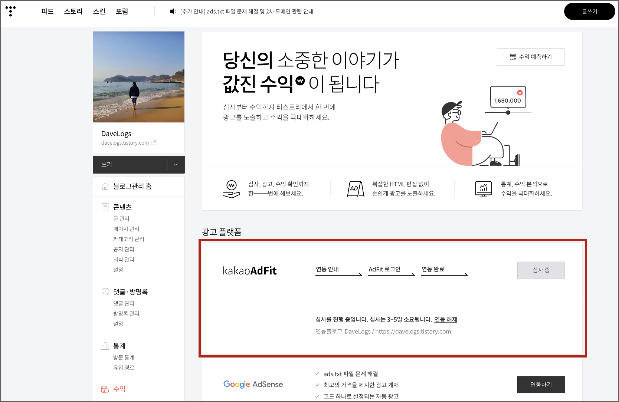Screen dimensions: 619x402
Task: Open davelogs.tistory.com blog link
Action: click(125, 143)
